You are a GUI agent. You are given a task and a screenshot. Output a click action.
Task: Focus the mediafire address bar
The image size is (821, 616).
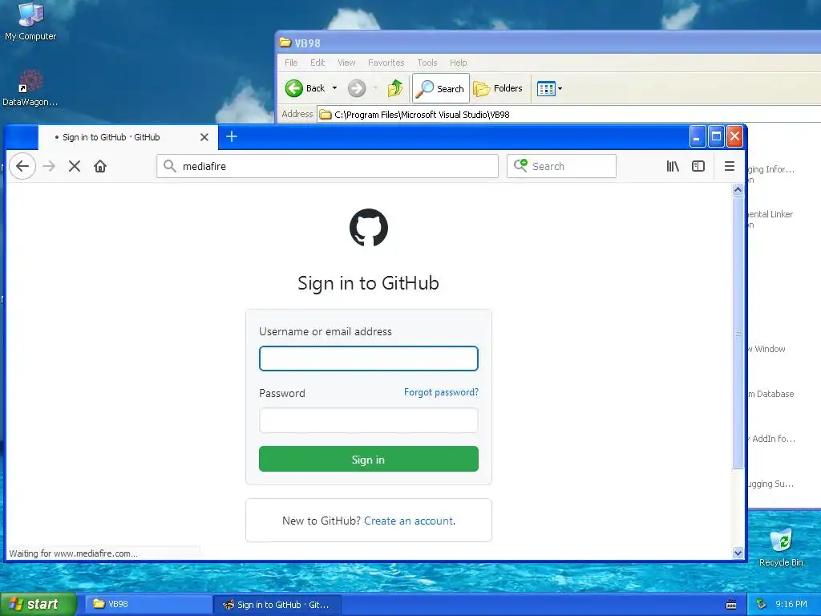pyautogui.click(x=327, y=166)
